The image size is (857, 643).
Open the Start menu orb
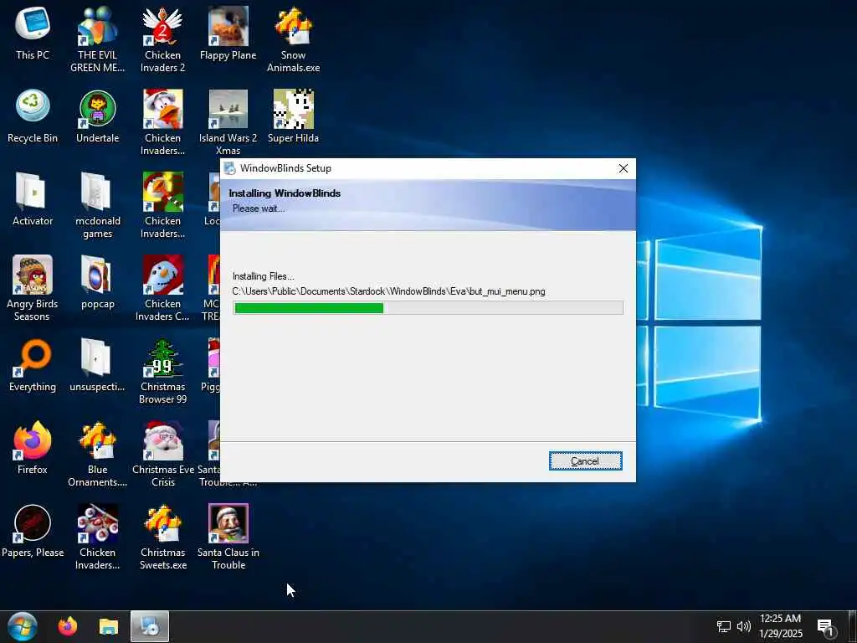[23, 626]
